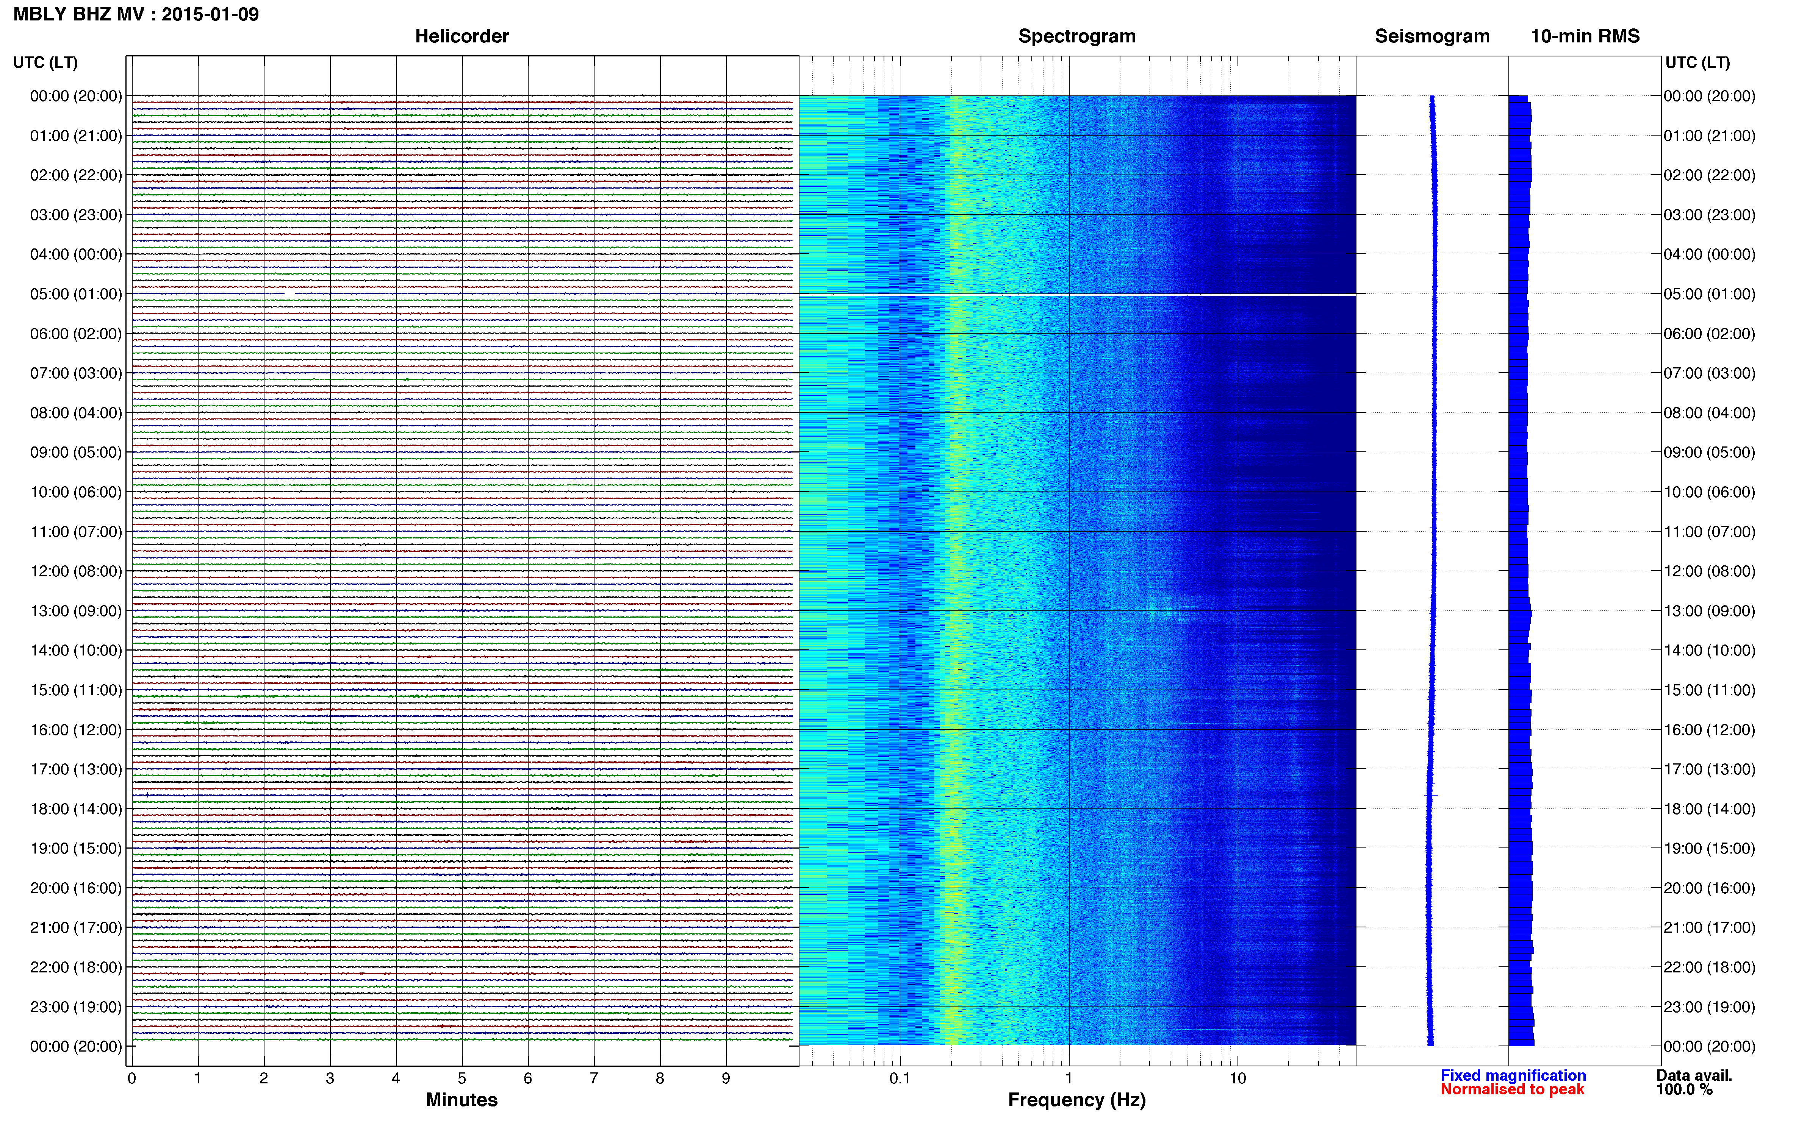The height and width of the screenshot is (1122, 1796).
Task: Click the 'Seismogram' panel heading
Action: pyautogui.click(x=1432, y=36)
